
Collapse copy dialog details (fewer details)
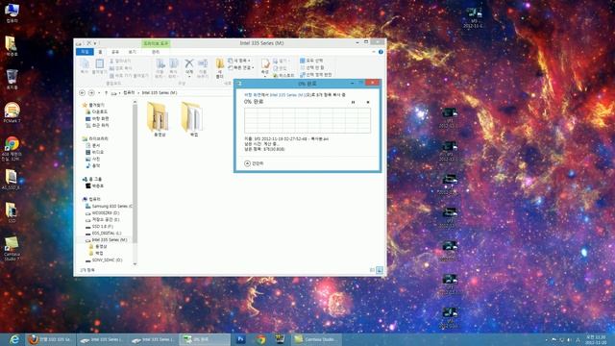tap(254, 163)
